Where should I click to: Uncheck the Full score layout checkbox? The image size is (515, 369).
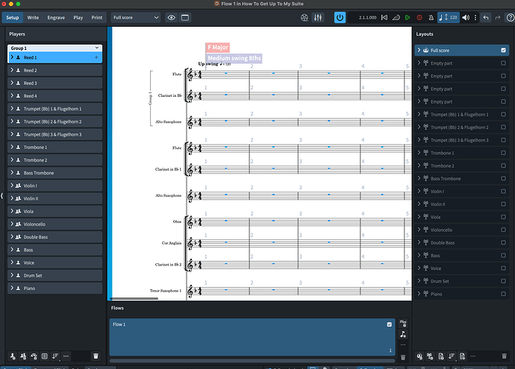pyautogui.click(x=503, y=50)
